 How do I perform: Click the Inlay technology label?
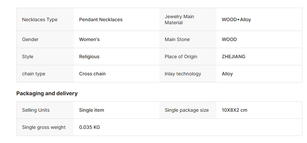click(x=183, y=74)
